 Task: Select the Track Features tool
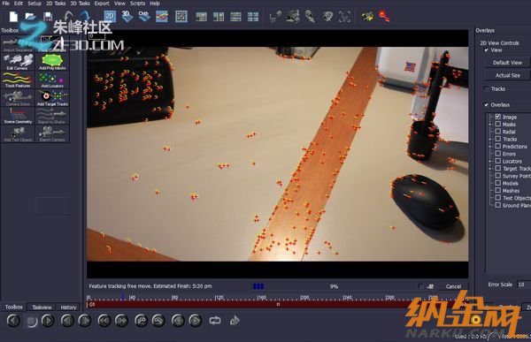18,80
